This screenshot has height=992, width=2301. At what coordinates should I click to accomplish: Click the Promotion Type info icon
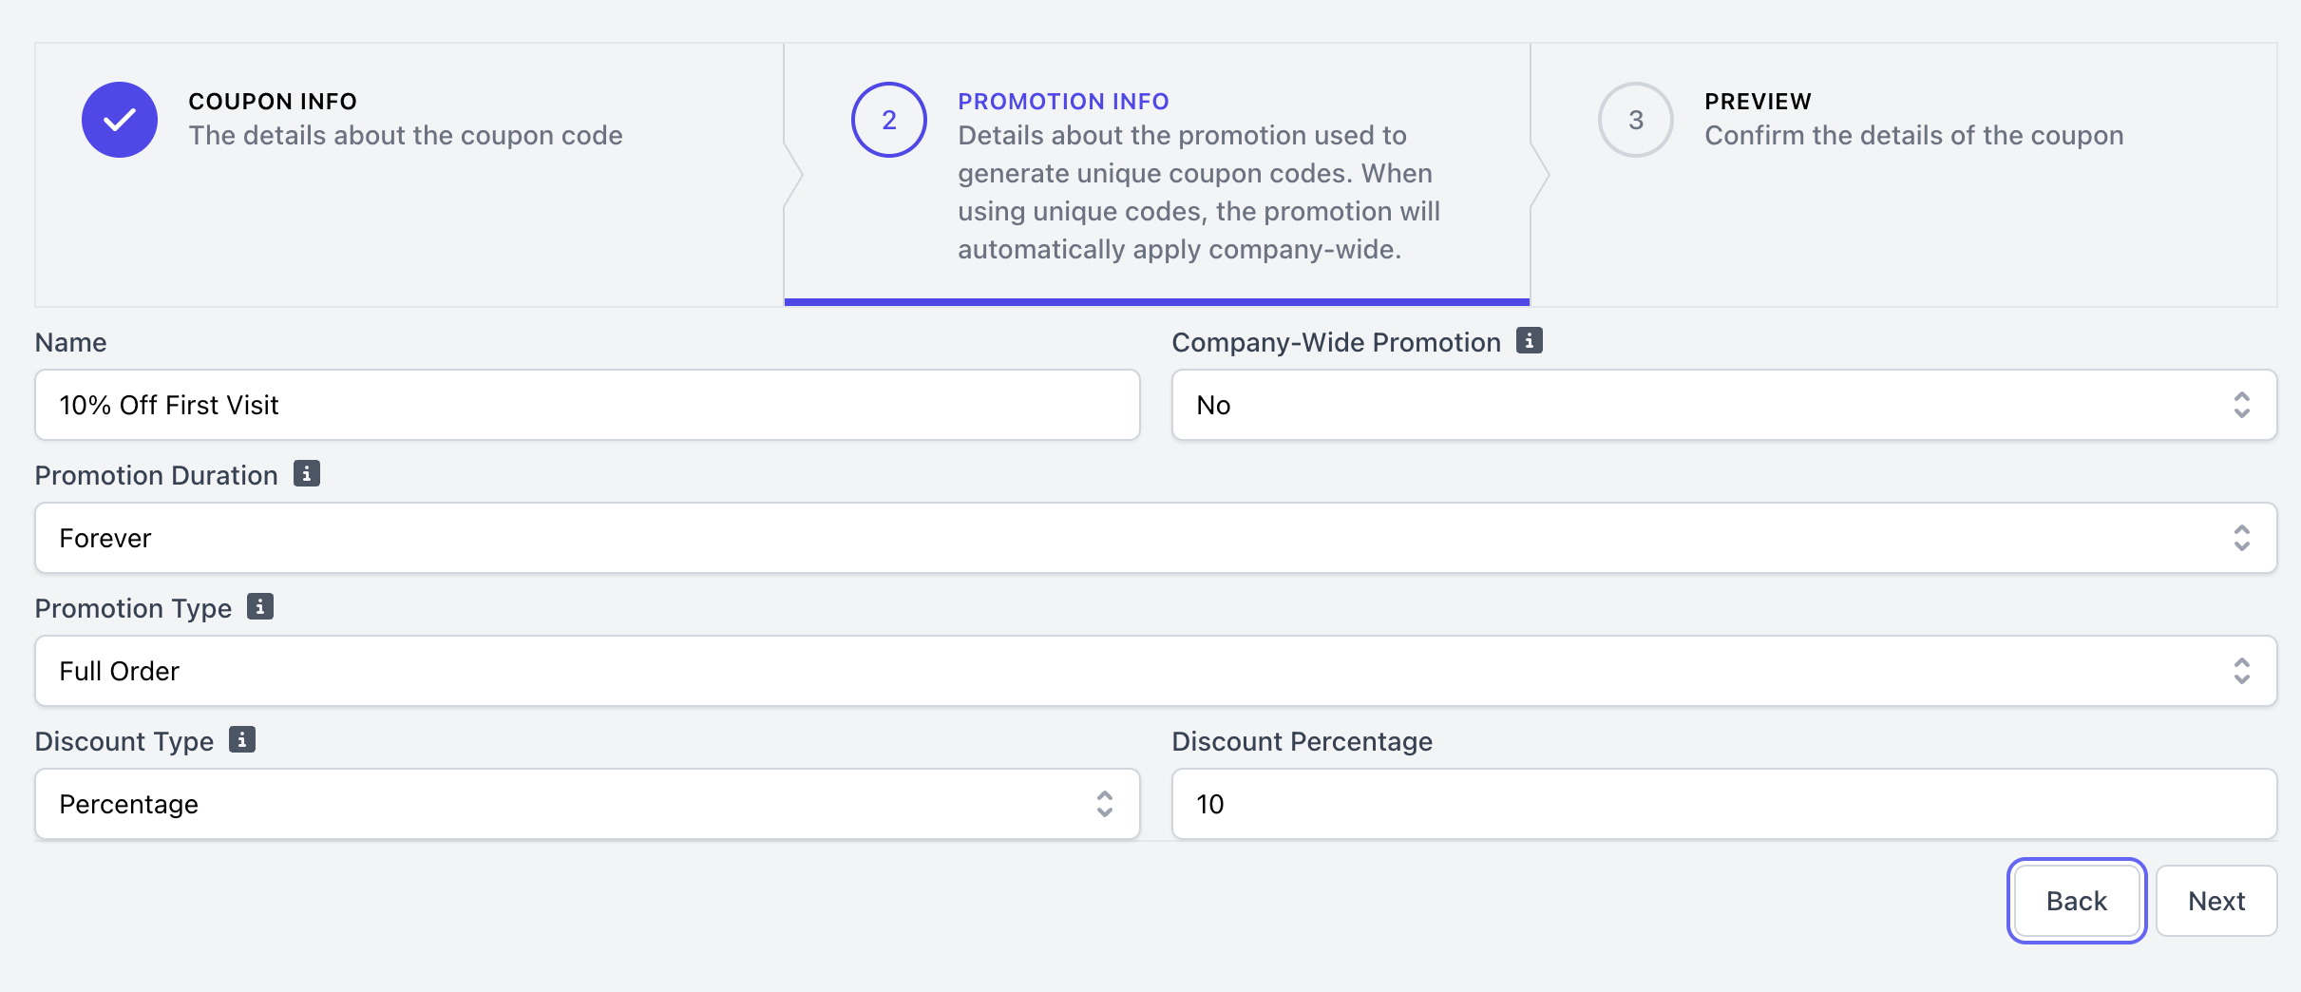tap(259, 606)
